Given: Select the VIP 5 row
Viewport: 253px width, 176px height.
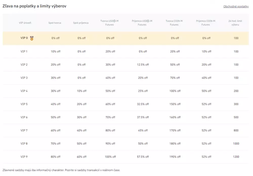Looking at the screenshot, I should [126, 104].
